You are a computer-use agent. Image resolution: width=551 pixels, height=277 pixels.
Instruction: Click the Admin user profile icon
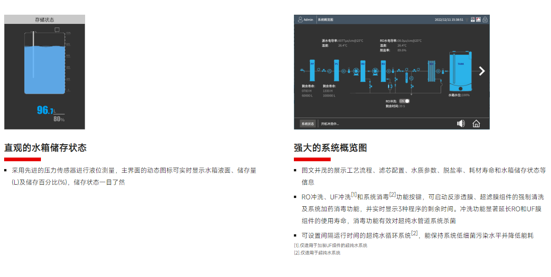point(300,20)
